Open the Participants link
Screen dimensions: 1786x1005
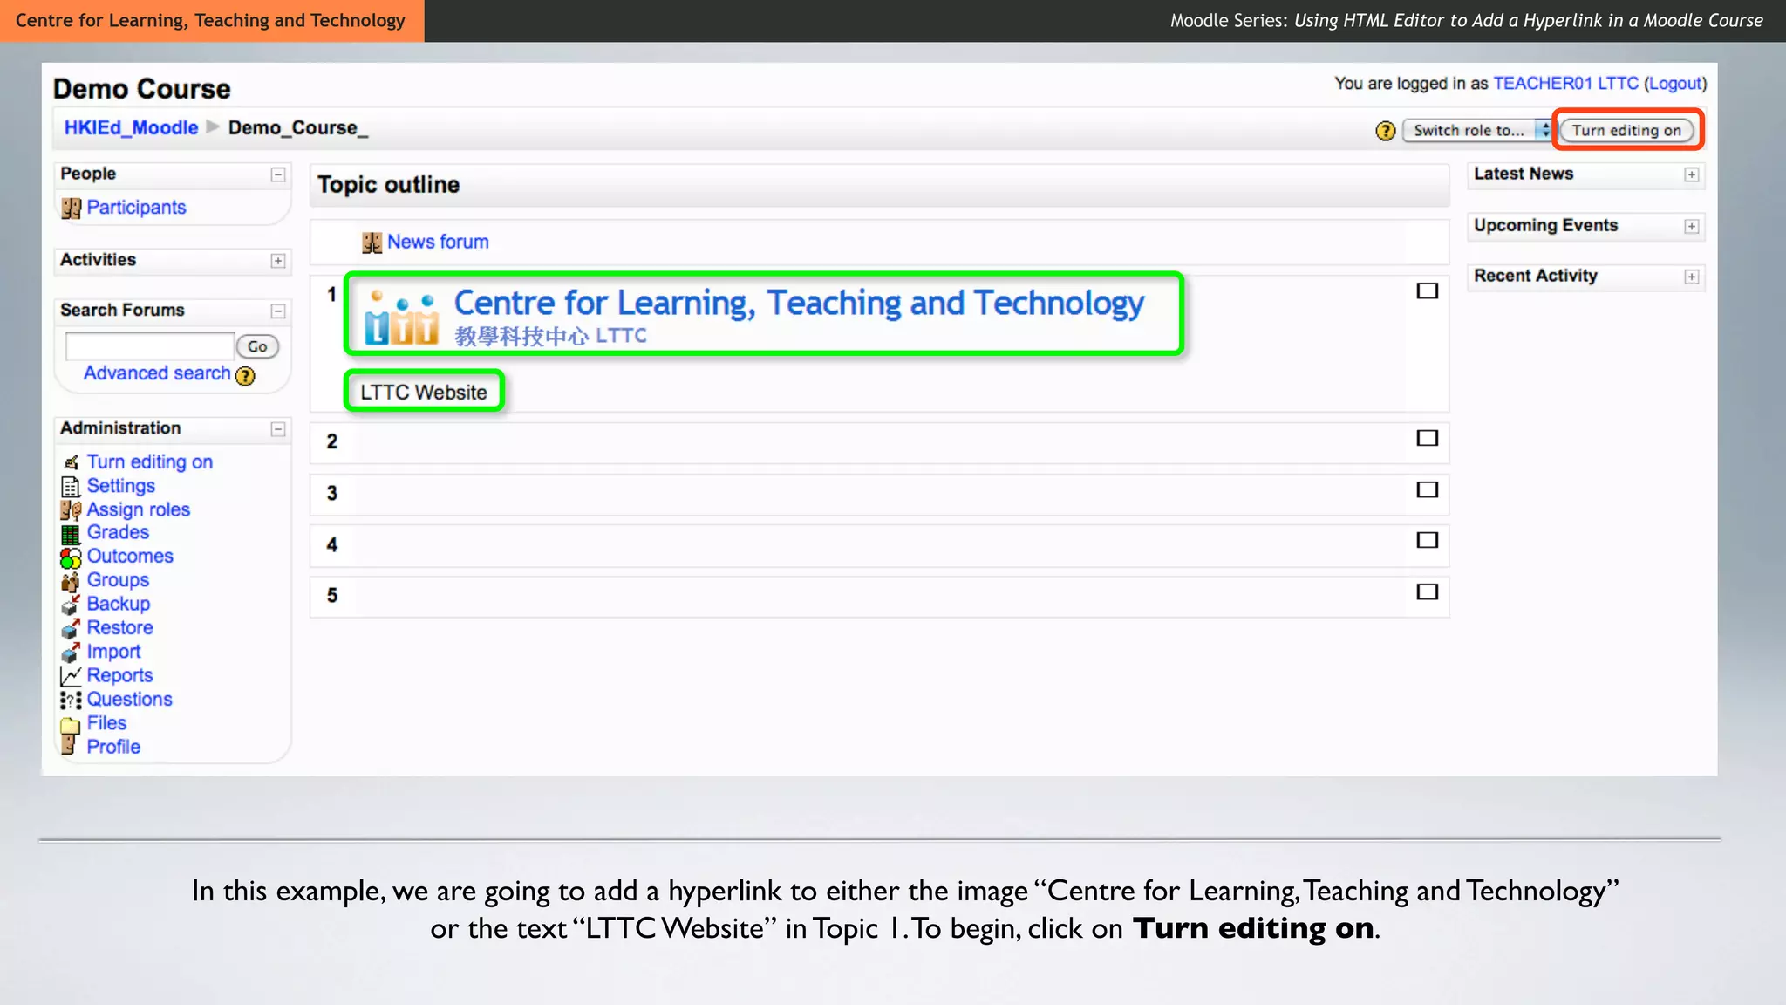click(136, 208)
